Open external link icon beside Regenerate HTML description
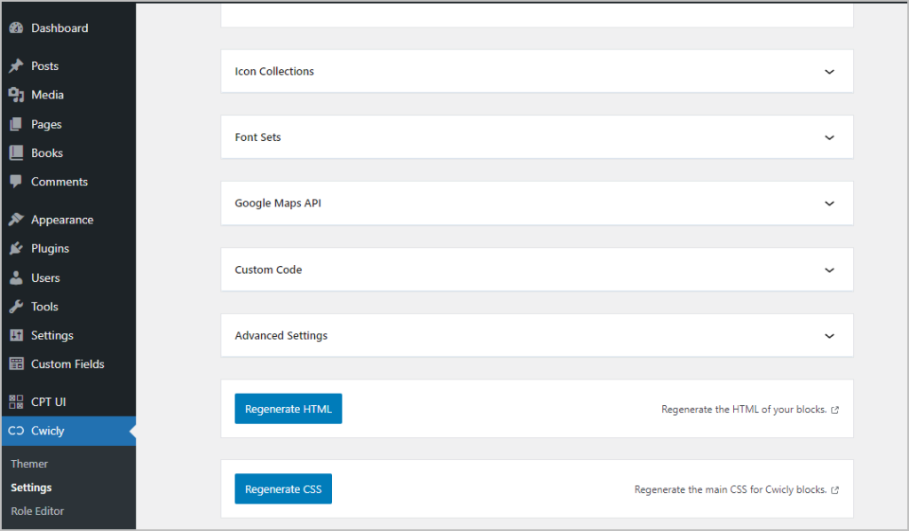 click(x=834, y=410)
